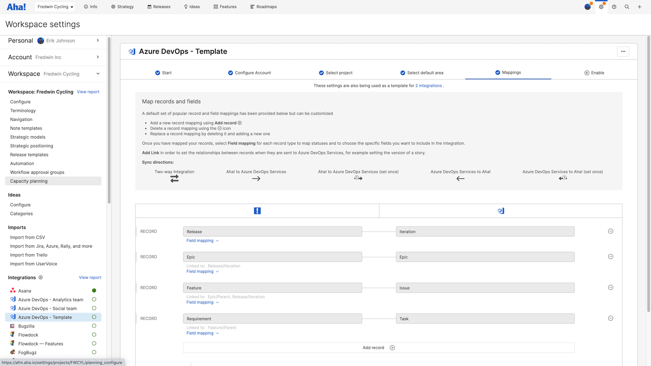The width and height of the screenshot is (651, 366).
Task: Toggle Flowdock — Features status circle
Action: pyautogui.click(x=94, y=343)
